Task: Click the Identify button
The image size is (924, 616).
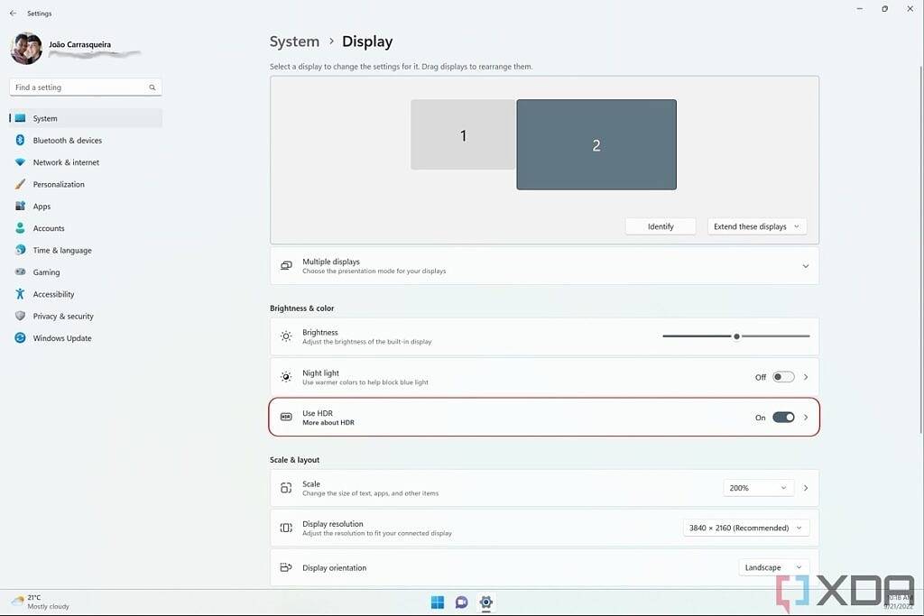Action: [x=661, y=225]
